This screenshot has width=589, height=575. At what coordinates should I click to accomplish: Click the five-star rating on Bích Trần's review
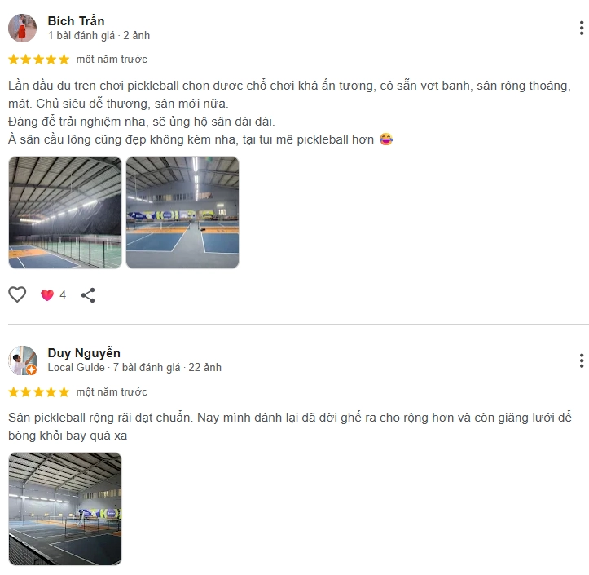(x=38, y=60)
